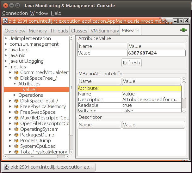Click the SystemCpuLoad bean icon
Viewport: 192px width, 173px height.
pyautogui.click(x=16, y=146)
